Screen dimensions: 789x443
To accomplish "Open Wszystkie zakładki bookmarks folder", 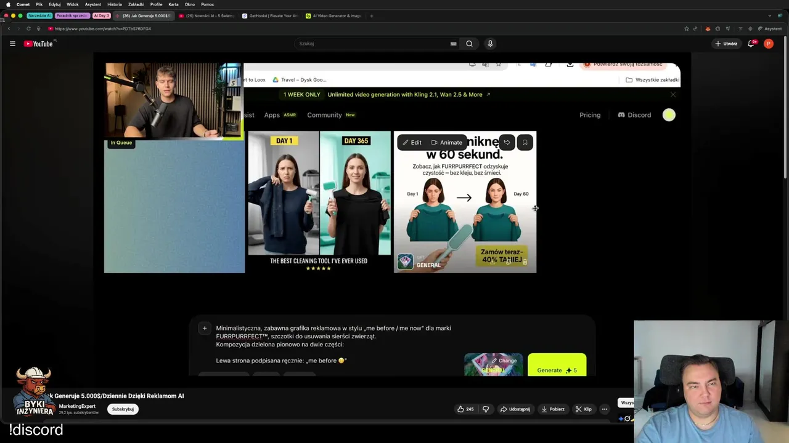I will point(652,80).
